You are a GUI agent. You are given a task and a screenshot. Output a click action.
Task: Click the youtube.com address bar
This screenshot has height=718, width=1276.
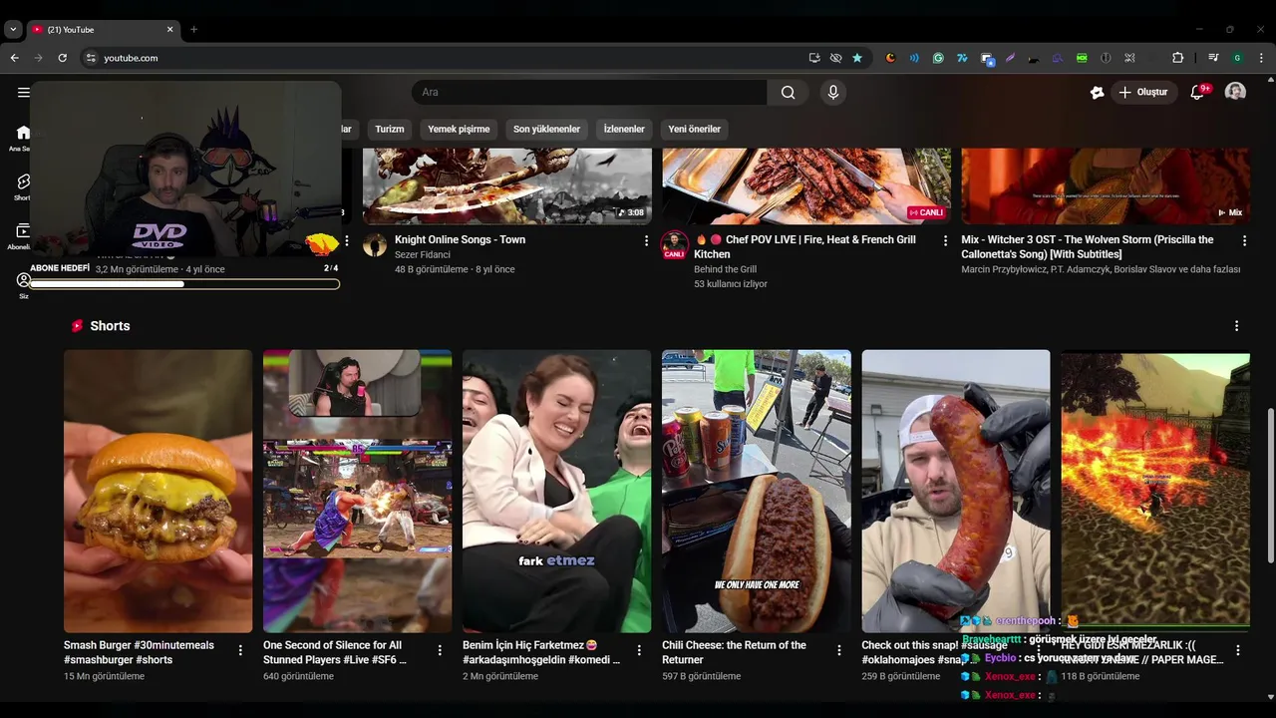point(439,58)
